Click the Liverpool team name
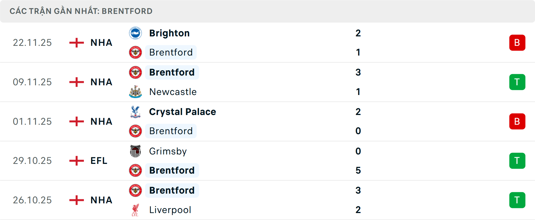Screen dimensions: 535x220 coord(170,210)
